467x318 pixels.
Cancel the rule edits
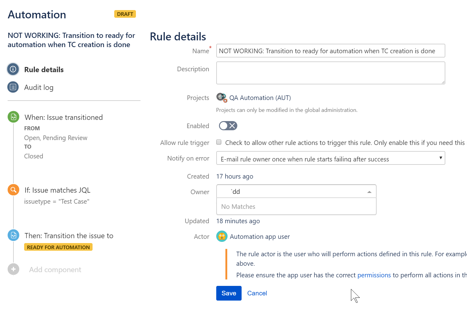tap(257, 293)
